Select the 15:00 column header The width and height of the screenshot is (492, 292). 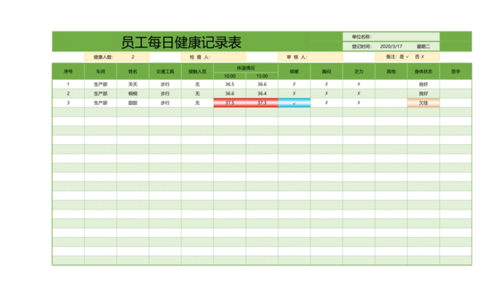coord(262,76)
